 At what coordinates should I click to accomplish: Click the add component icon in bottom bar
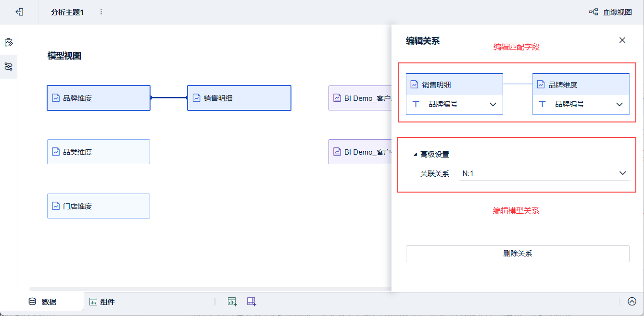click(x=232, y=302)
